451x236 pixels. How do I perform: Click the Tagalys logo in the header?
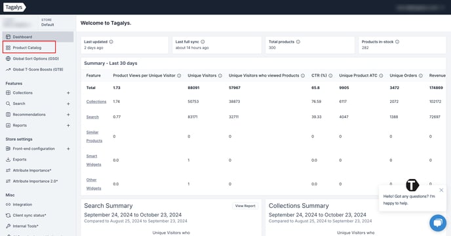14,7
